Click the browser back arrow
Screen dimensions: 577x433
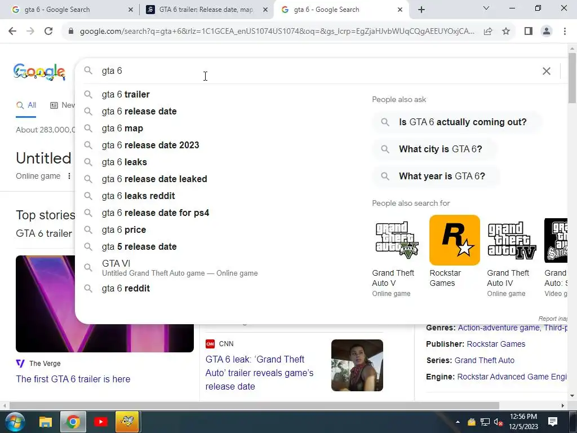pos(12,32)
